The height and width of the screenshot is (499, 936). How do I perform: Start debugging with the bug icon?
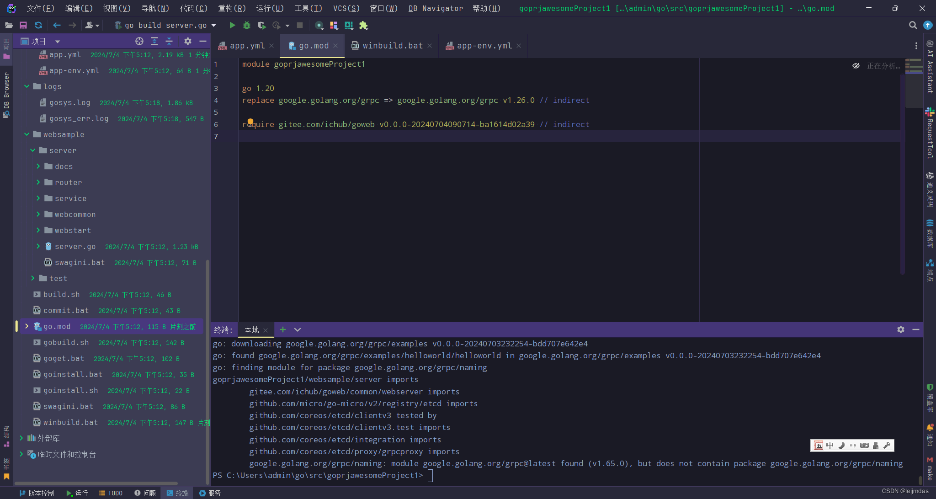tap(247, 25)
